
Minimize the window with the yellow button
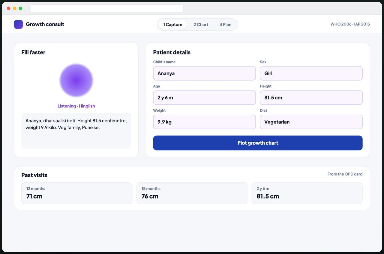[x=15, y=8]
